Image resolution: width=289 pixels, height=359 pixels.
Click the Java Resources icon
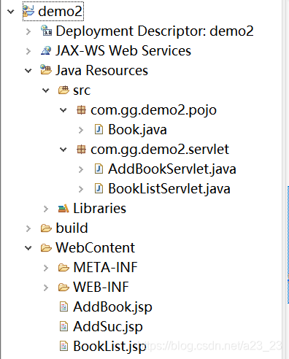pos(46,70)
